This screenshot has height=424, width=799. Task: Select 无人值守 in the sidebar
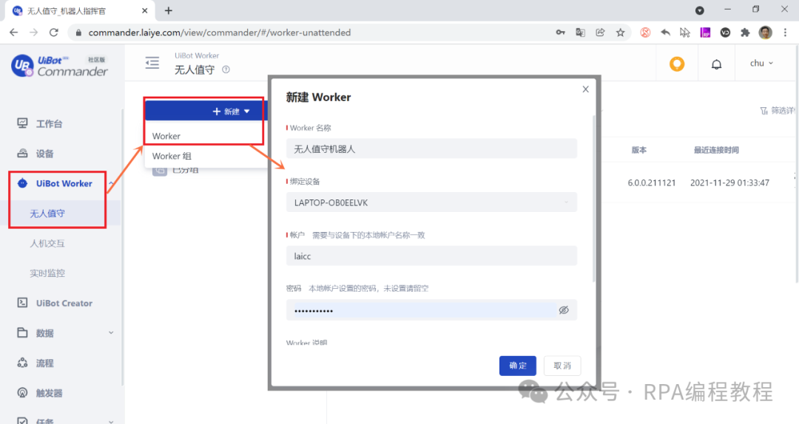(47, 213)
